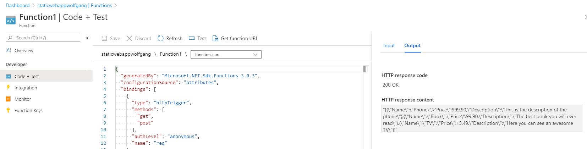Click the Search (Ctrl+/) input field
Screen dimensions: 587x149
43,38
